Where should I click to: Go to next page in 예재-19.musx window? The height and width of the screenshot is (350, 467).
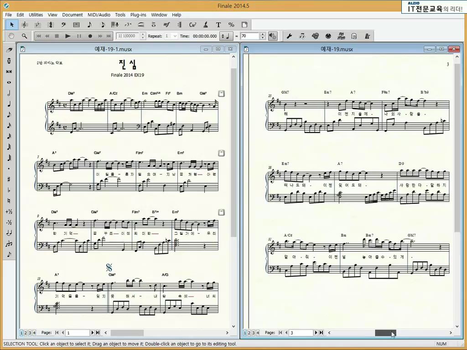[316, 332]
